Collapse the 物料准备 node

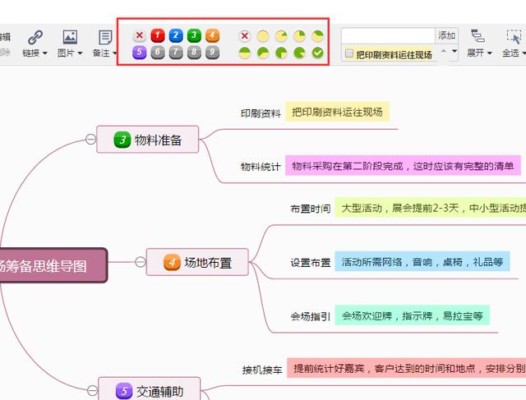coord(90,140)
